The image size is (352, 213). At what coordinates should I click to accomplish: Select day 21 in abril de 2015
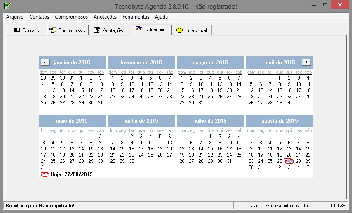270,97
